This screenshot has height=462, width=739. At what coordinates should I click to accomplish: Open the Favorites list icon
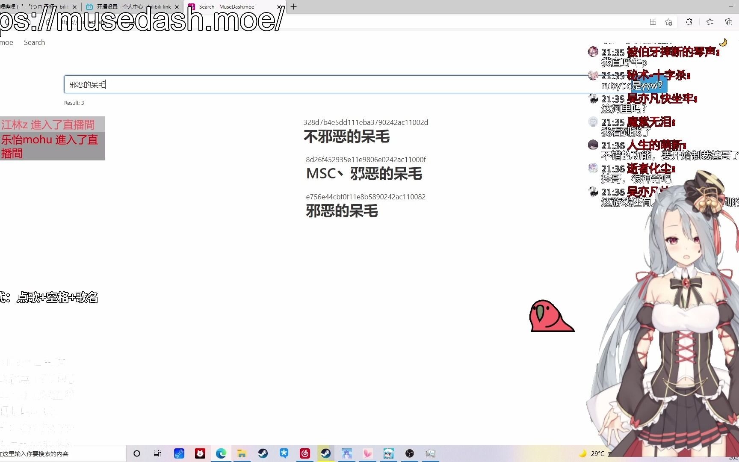click(710, 22)
